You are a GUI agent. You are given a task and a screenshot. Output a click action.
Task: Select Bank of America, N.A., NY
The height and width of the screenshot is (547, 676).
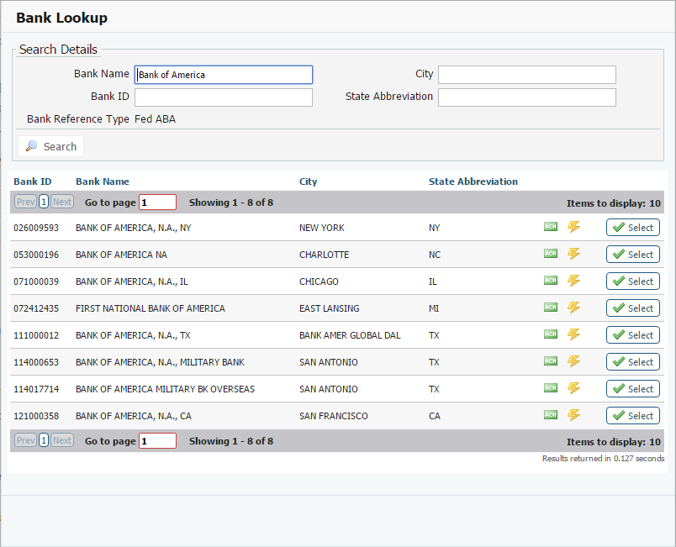click(632, 228)
